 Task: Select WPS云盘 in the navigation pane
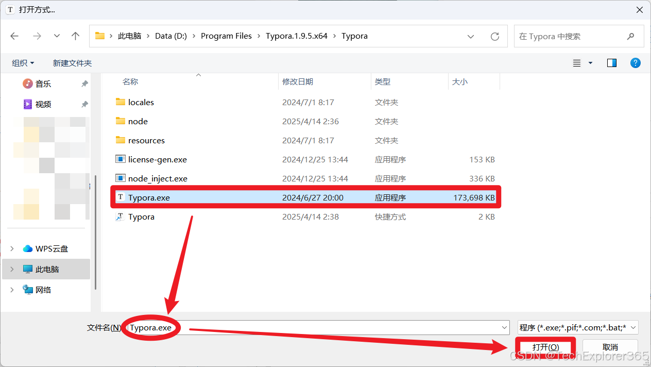pyautogui.click(x=52, y=248)
